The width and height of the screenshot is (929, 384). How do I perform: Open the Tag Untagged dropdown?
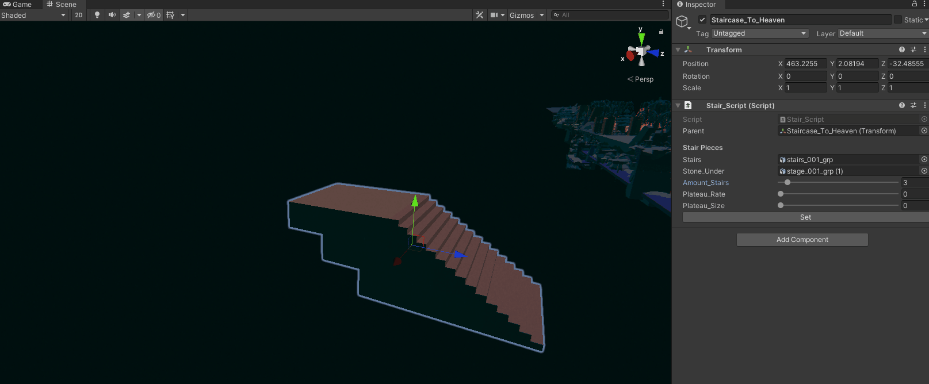pos(760,33)
